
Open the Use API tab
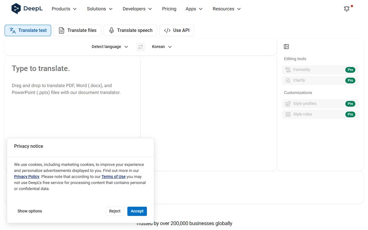pyautogui.click(x=177, y=30)
